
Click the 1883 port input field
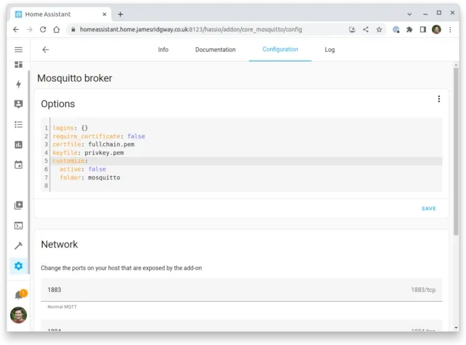point(241,290)
